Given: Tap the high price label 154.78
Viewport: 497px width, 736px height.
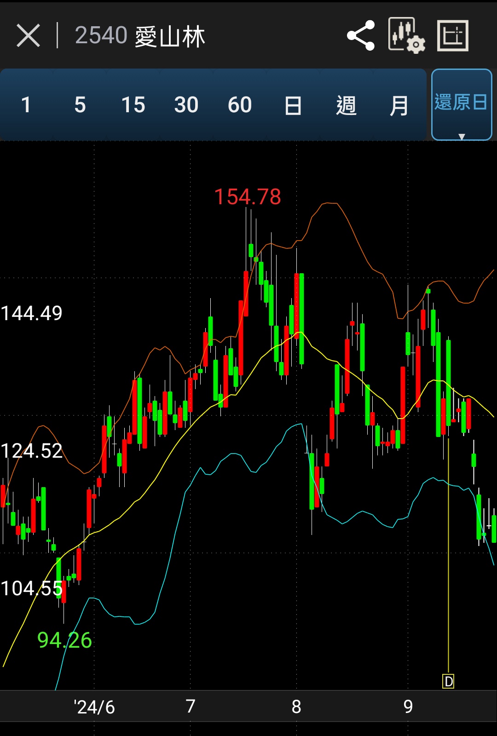Looking at the screenshot, I should [x=248, y=197].
